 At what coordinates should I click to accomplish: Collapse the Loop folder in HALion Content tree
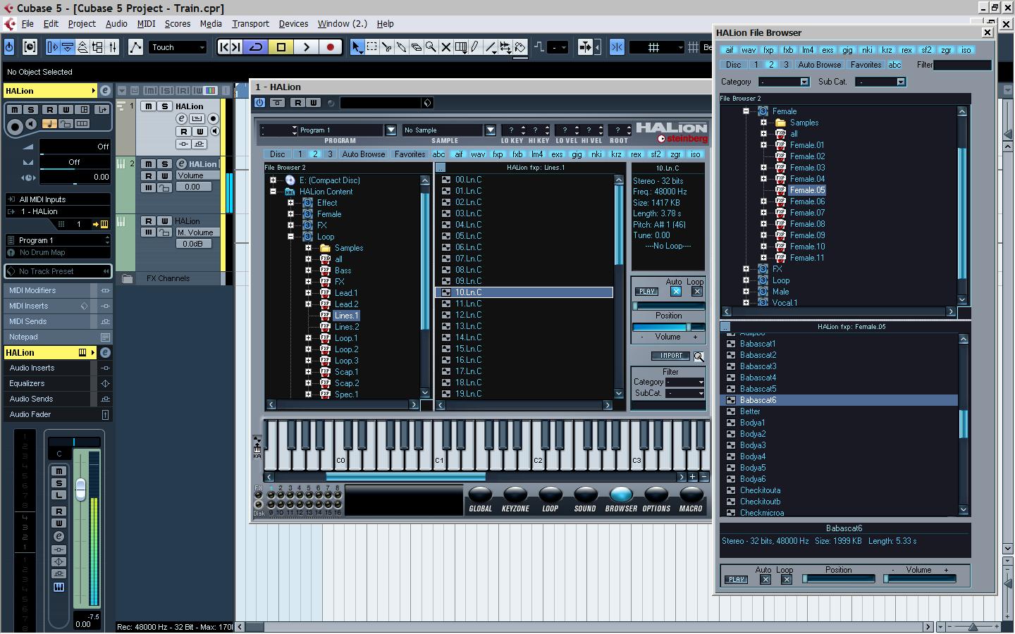coord(290,237)
